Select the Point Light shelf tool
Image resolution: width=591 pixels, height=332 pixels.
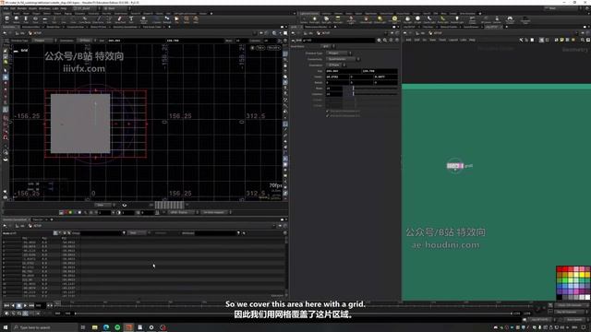315,19
